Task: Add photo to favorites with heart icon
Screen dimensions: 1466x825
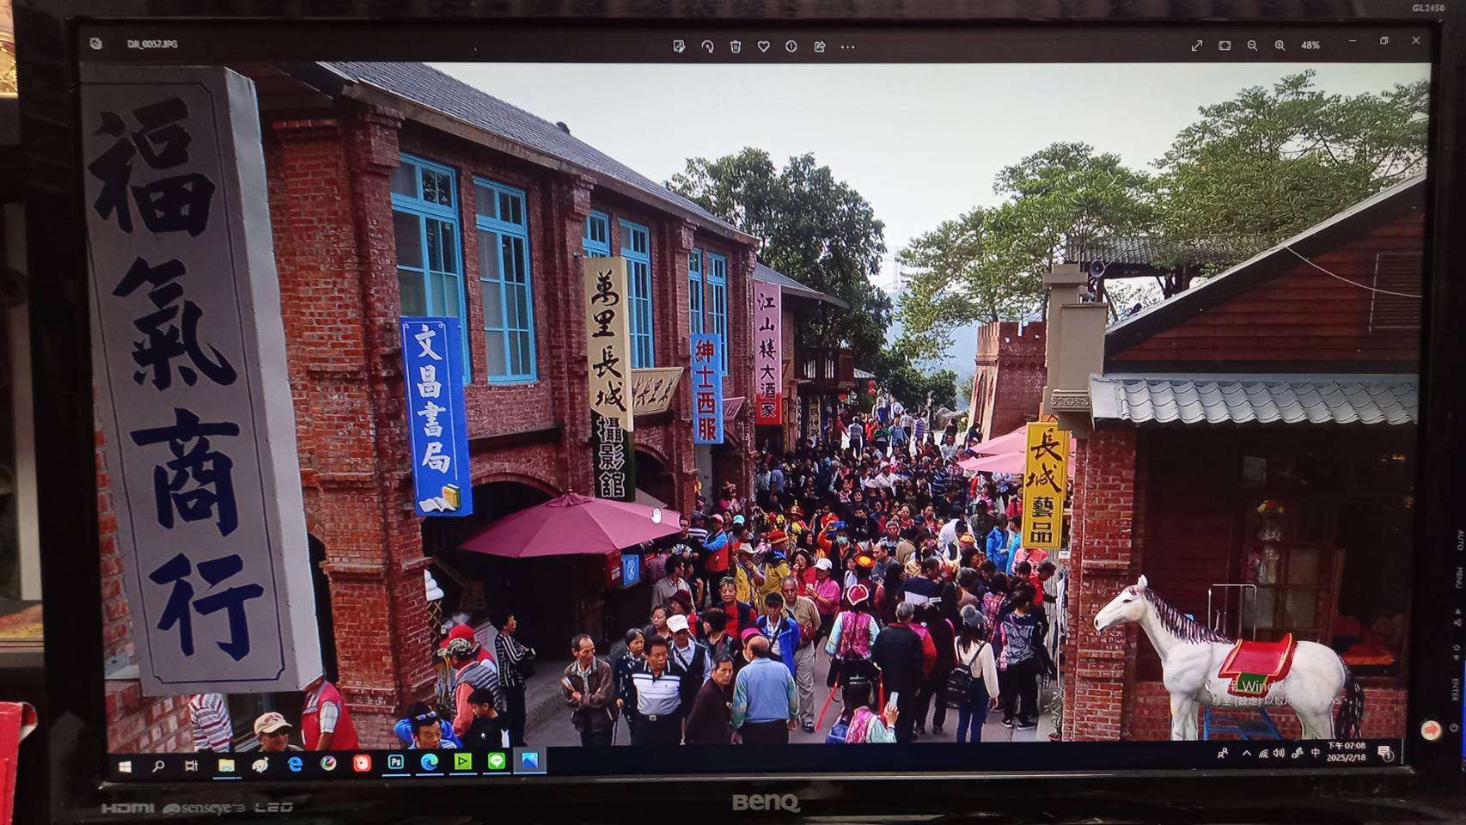Action: click(763, 46)
